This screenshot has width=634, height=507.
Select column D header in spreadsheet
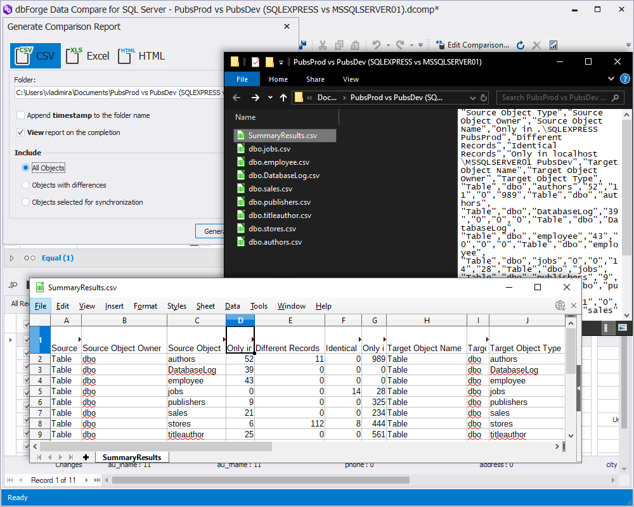point(240,321)
